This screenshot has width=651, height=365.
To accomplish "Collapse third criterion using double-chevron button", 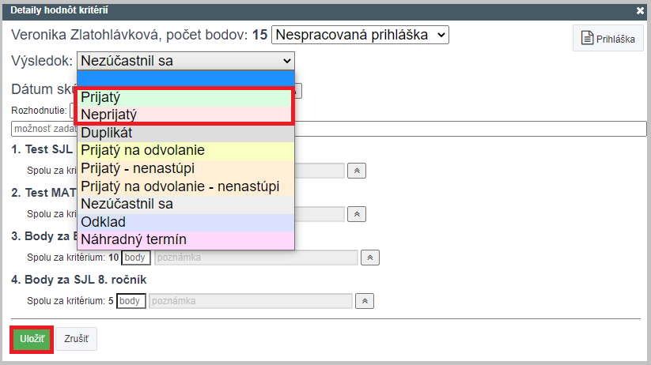I will pyautogui.click(x=370, y=258).
